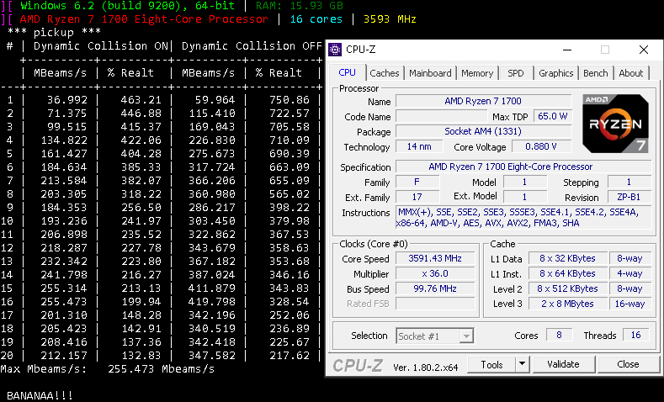Click 'AMD Ryzen 7 1700 Eight-Core Processor' in console
This screenshot has height=402, width=664.
click(144, 19)
